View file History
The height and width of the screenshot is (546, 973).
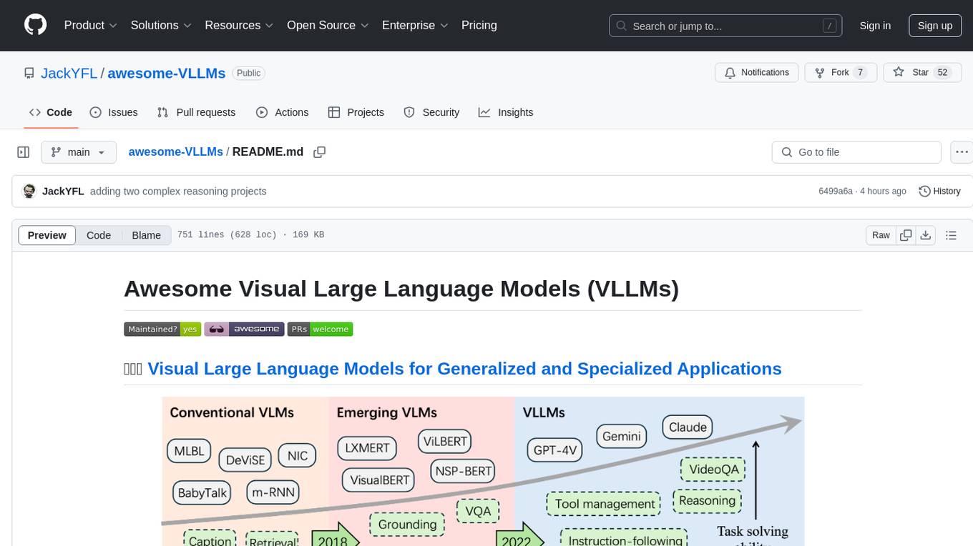click(939, 192)
